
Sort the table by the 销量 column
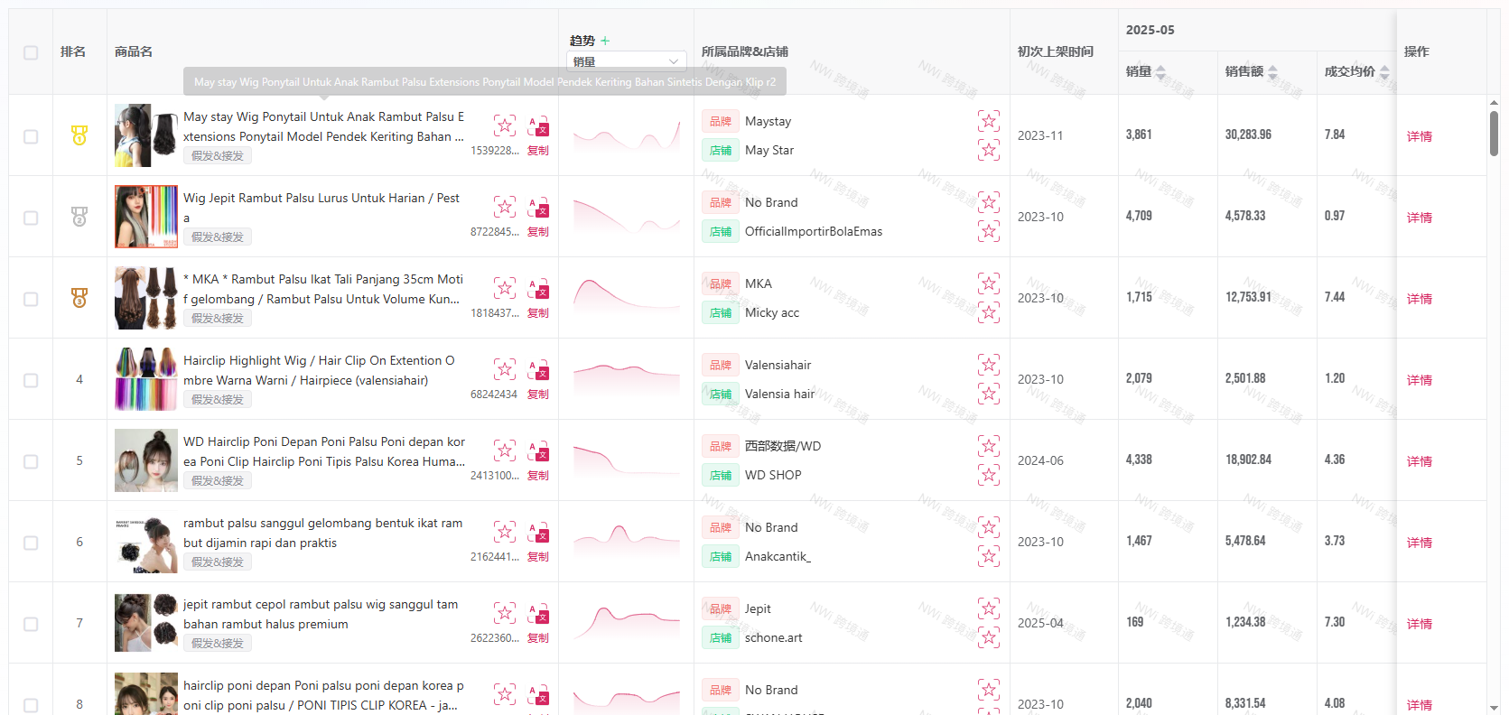(x=1160, y=72)
